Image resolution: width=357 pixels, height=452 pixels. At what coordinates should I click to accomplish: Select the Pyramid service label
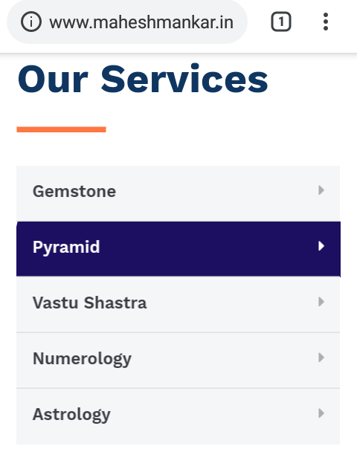click(x=66, y=248)
